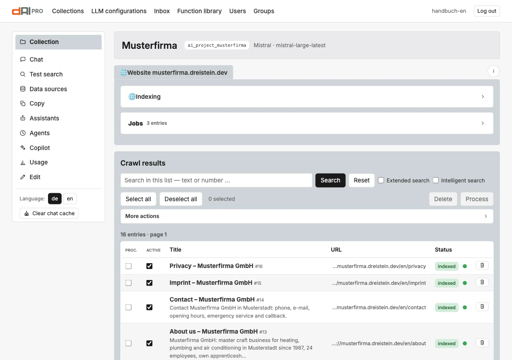Clear the chat cache
This screenshot has height=360, width=512.
pos(49,214)
